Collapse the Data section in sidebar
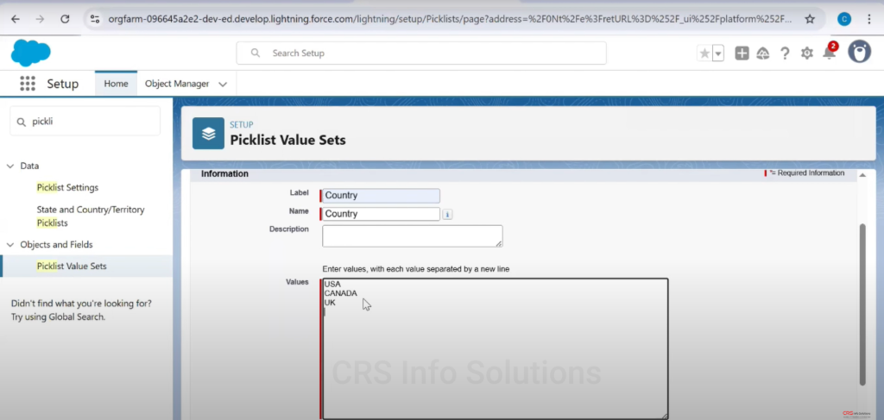This screenshot has width=884, height=420. 10,166
